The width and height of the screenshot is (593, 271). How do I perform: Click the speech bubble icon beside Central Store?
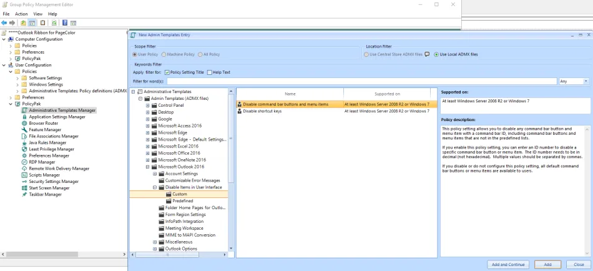click(x=427, y=54)
